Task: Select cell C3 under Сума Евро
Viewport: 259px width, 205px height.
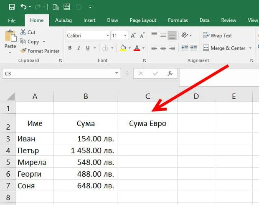Action: [147, 138]
